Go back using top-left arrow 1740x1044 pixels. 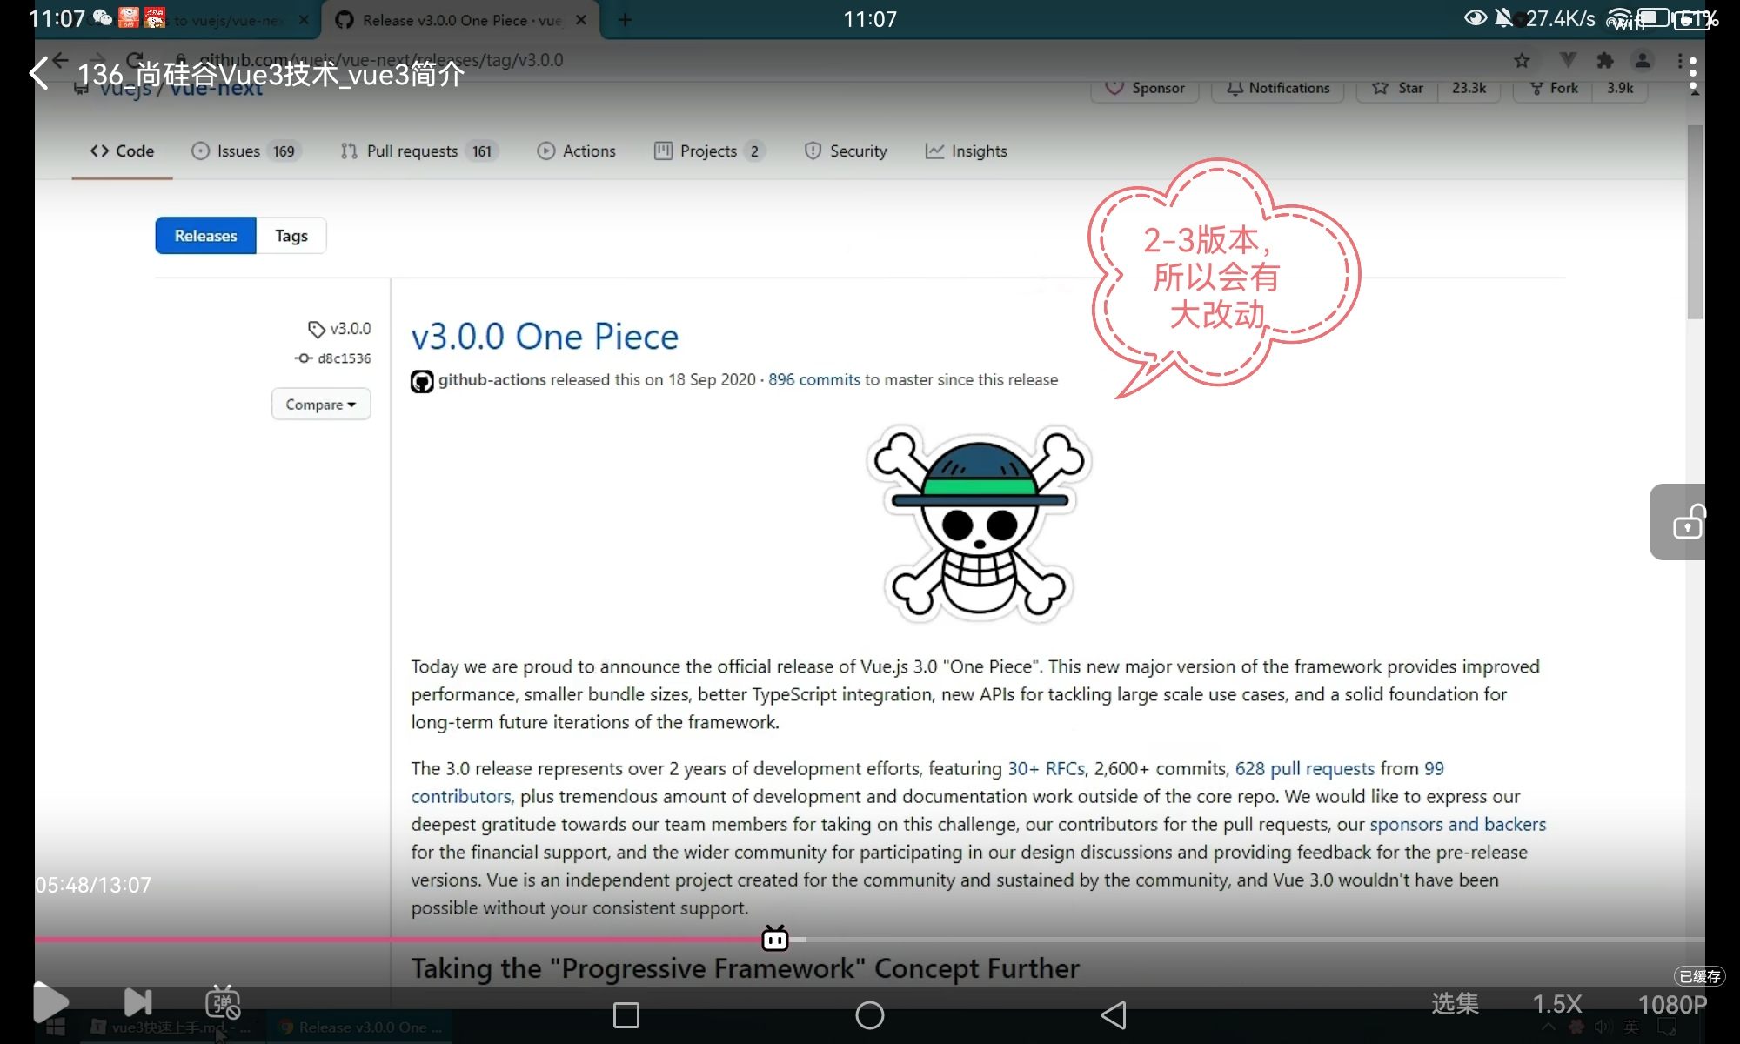coord(39,74)
